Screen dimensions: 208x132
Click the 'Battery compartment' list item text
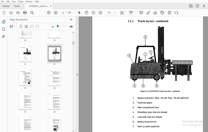[x=147, y=122]
